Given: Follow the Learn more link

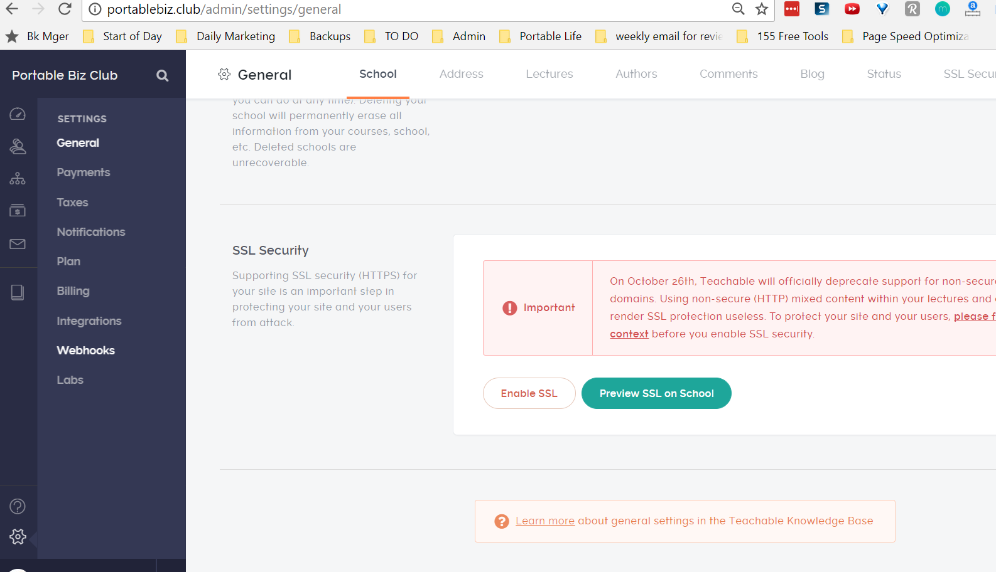Looking at the screenshot, I should click(x=545, y=521).
